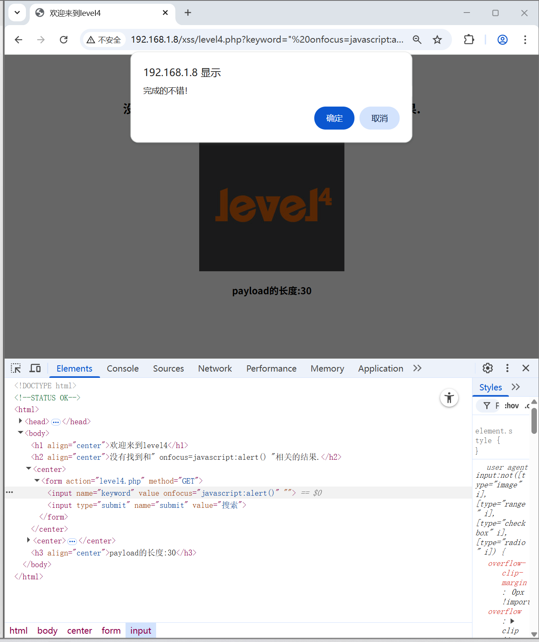The image size is (539, 642).
Task: Collapse the body element node
Action: (x=20, y=433)
